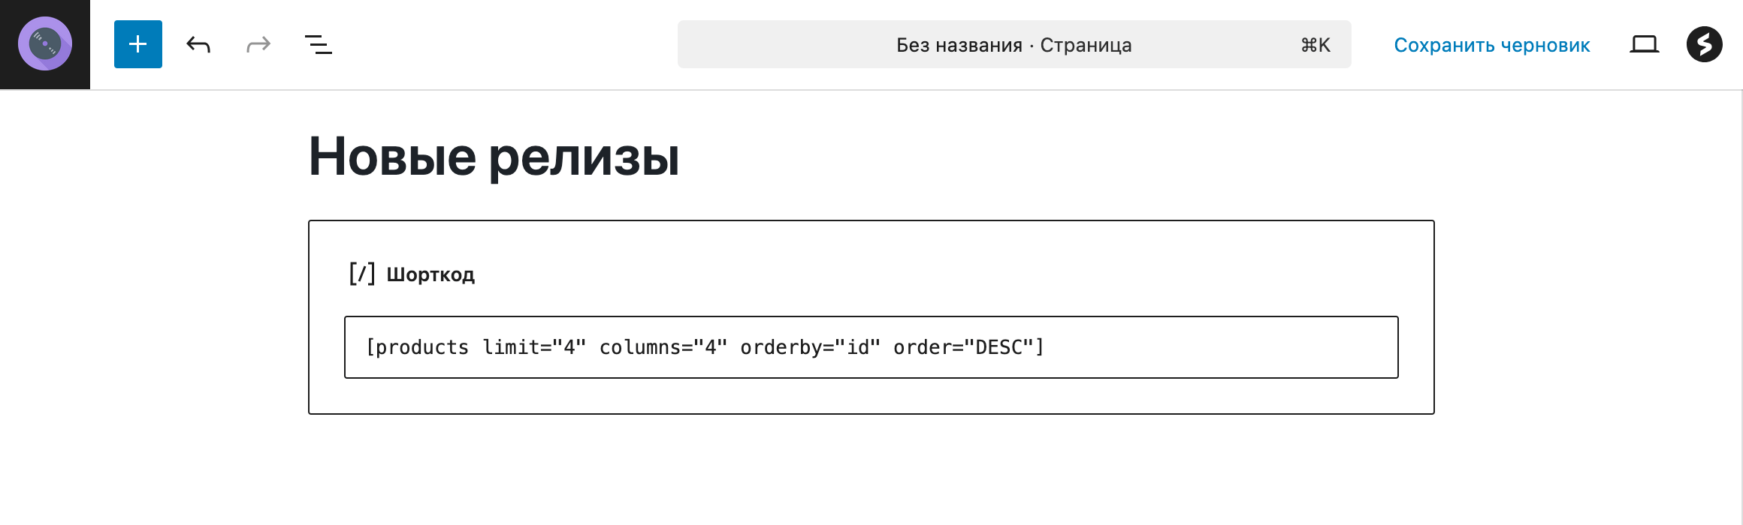Open desktop preview via the laptop icon
This screenshot has width=1743, height=525.
point(1645,44)
